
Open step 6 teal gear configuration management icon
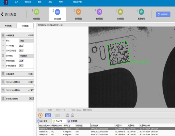tap(141, 12)
